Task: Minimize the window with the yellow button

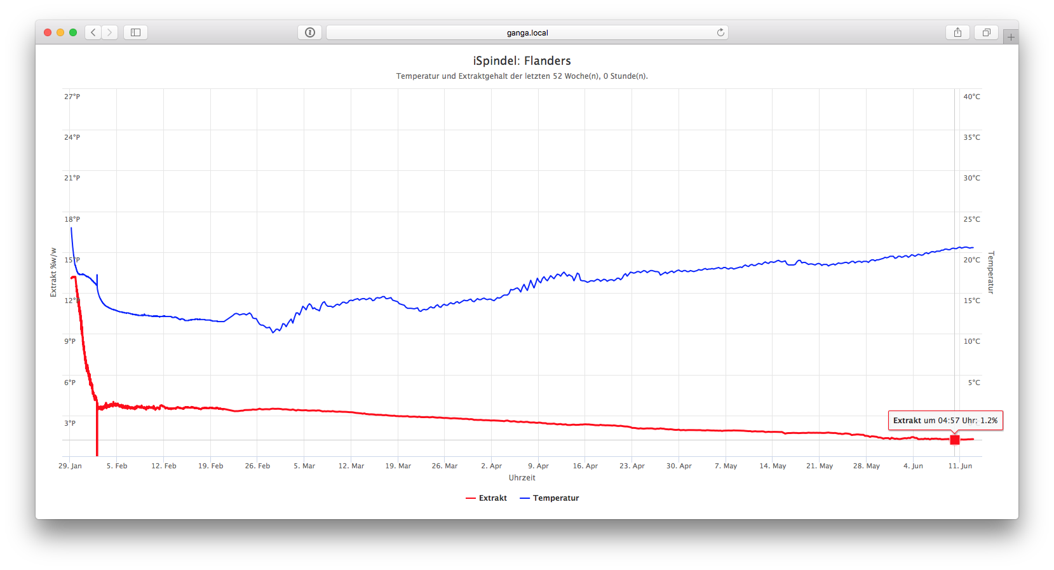Action: tap(60, 32)
